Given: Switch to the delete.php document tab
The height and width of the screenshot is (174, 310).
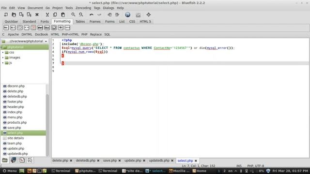Looking at the screenshot, I should 60,160.
